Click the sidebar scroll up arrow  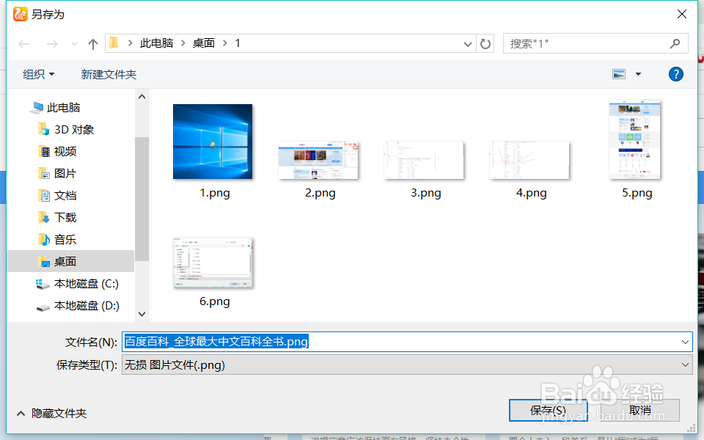pyautogui.click(x=142, y=97)
